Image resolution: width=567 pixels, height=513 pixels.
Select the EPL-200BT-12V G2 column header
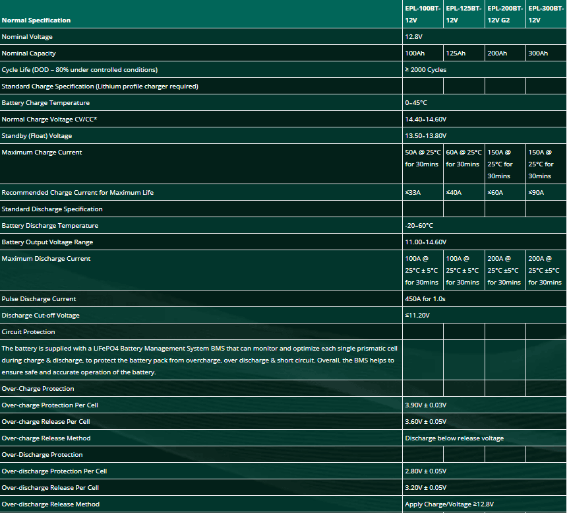point(505,14)
